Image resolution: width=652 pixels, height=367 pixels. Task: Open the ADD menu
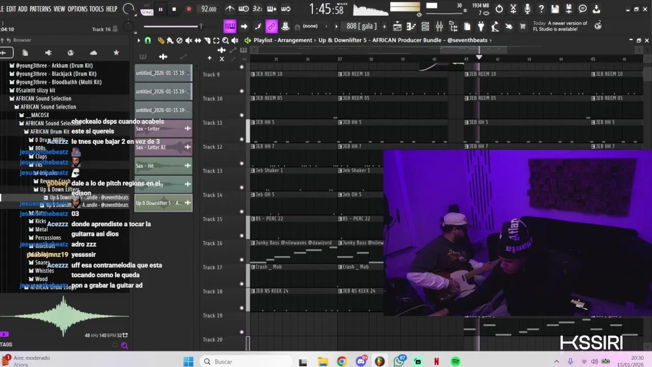[22, 9]
